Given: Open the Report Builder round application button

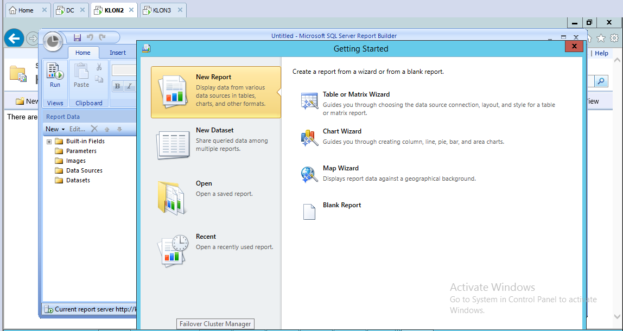Looking at the screenshot, I should coord(53,41).
